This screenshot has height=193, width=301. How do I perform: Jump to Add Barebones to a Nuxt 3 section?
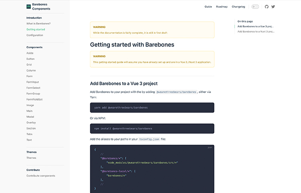coord(256,31)
